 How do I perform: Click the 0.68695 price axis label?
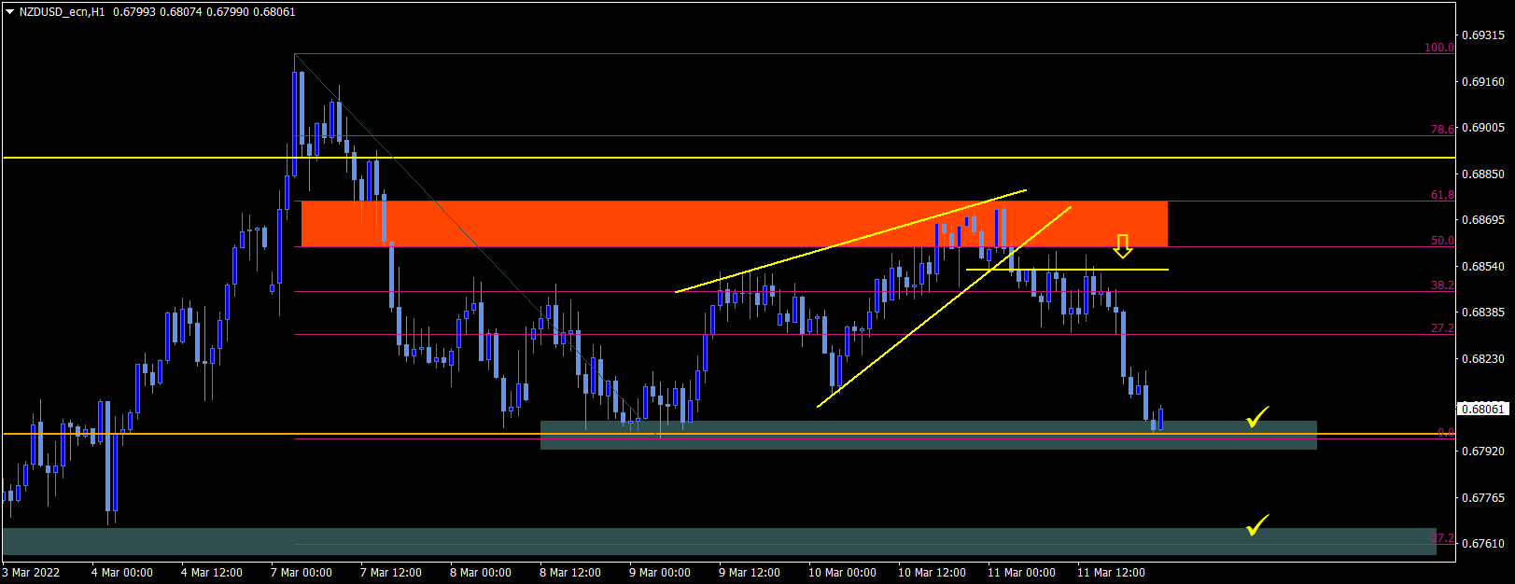pyautogui.click(x=1482, y=220)
